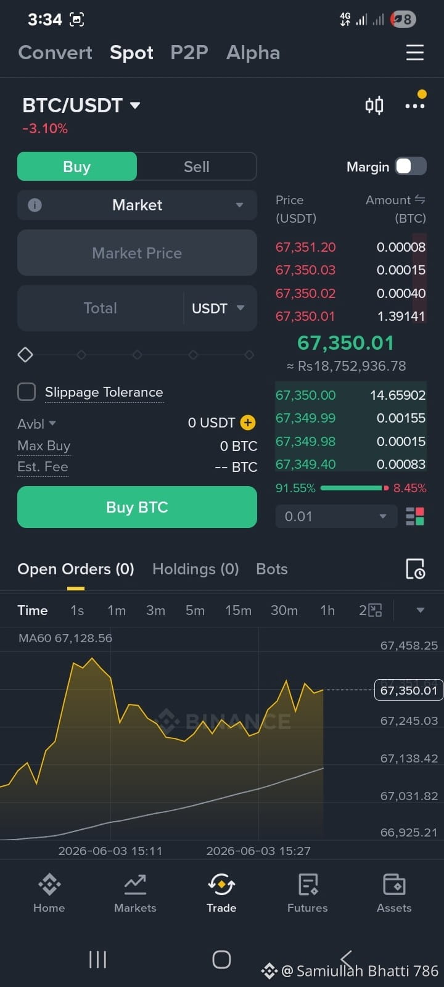Tap the Total amount input field
Screen dimensions: 444x987
(x=100, y=308)
